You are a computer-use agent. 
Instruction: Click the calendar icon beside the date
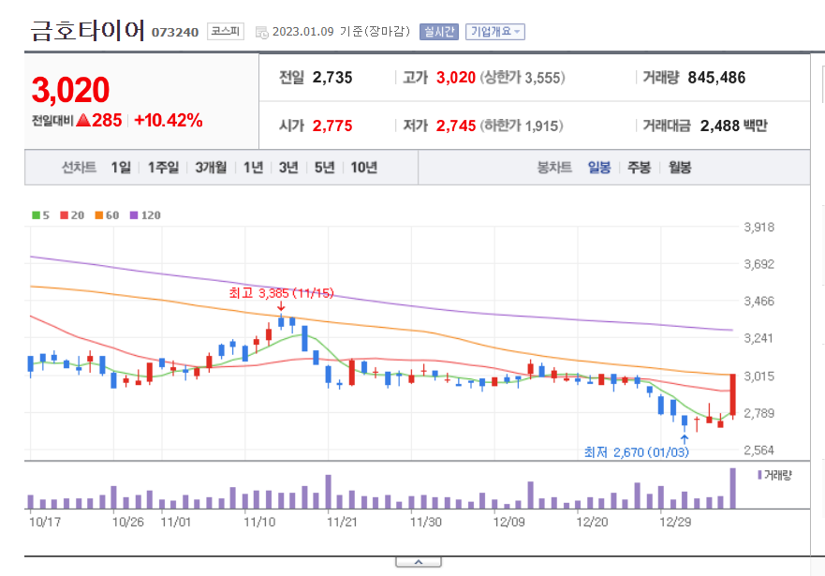[261, 33]
